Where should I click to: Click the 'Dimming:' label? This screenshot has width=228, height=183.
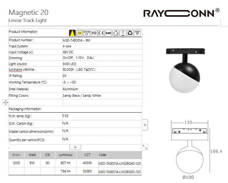coord(16,58)
